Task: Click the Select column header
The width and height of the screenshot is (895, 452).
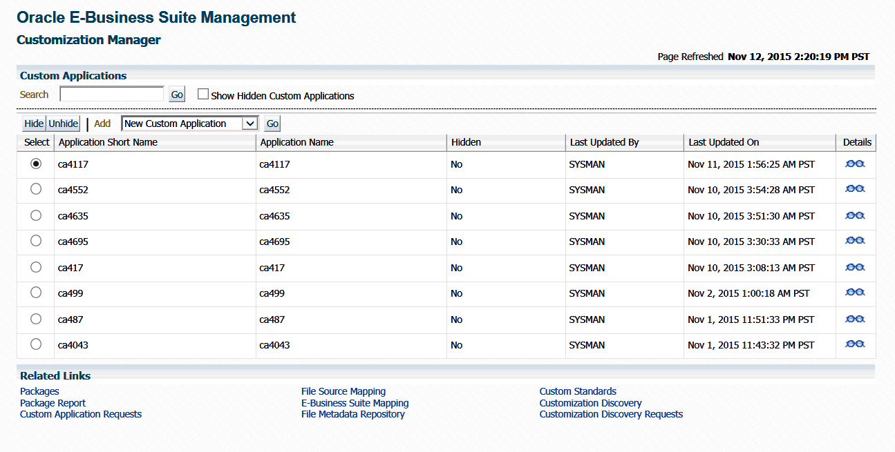Action: [x=37, y=142]
